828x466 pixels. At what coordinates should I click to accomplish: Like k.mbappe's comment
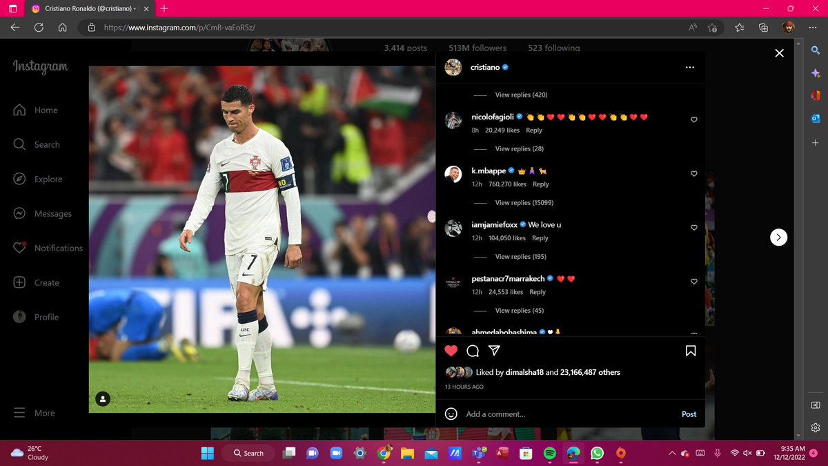coord(694,173)
